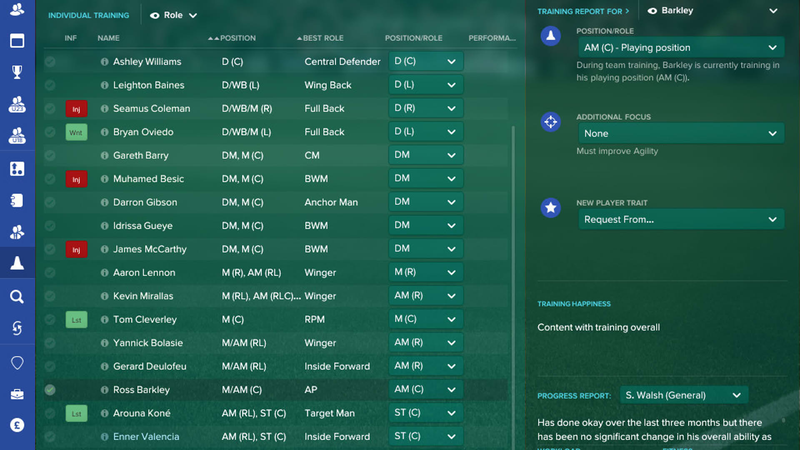Image resolution: width=800 pixels, height=450 pixels.
Task: Open the staff icon in sidebar
Action: [x=17, y=232]
